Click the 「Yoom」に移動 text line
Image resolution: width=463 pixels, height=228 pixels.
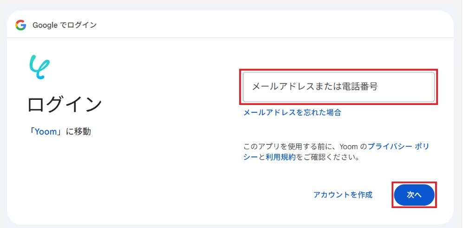pyautogui.click(x=59, y=132)
